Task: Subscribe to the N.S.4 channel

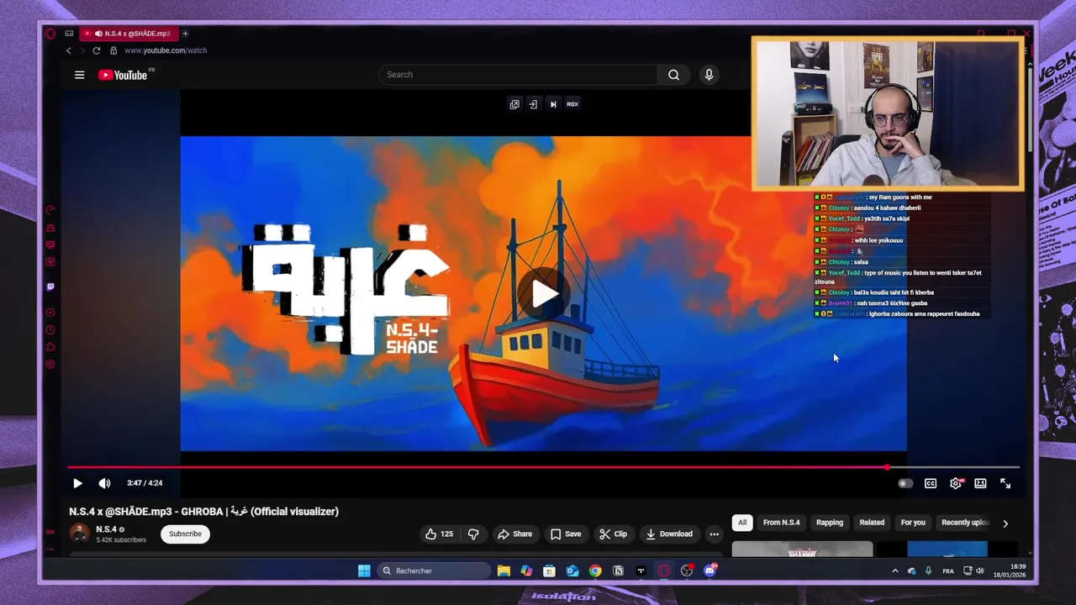Action: 185,534
